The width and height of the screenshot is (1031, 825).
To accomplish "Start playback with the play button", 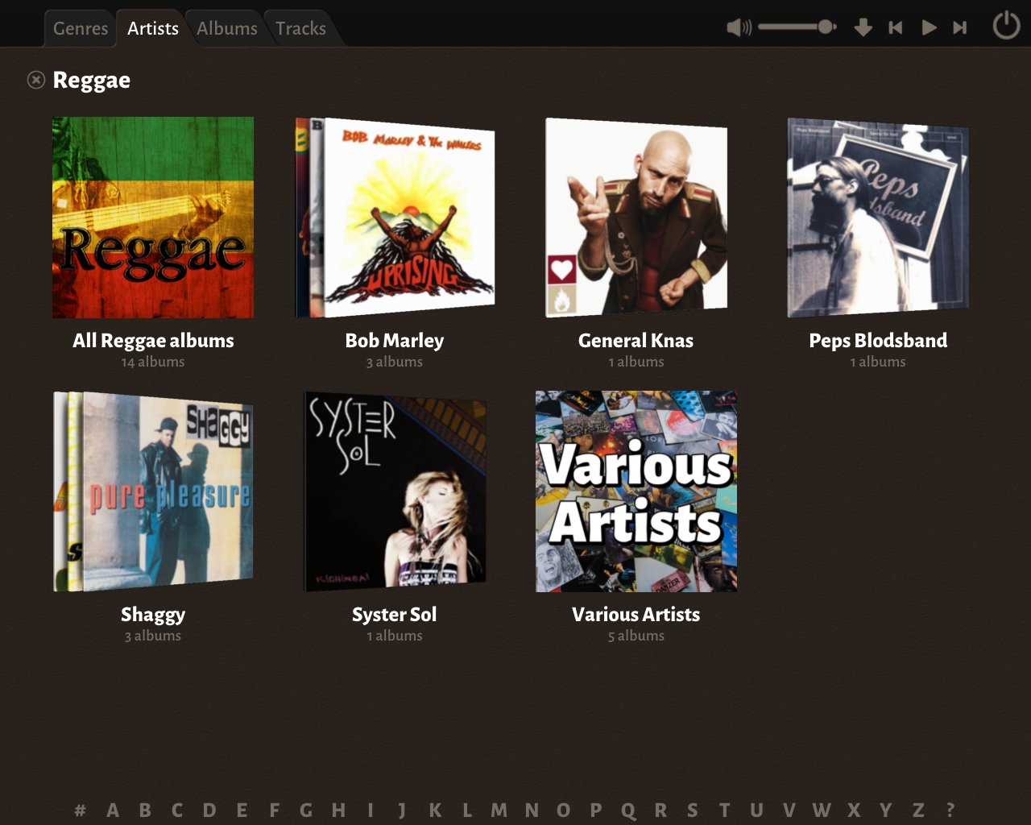I will [x=929, y=27].
